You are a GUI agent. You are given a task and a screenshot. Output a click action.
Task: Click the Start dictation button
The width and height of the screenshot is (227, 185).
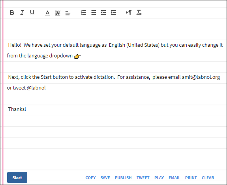click(x=17, y=177)
